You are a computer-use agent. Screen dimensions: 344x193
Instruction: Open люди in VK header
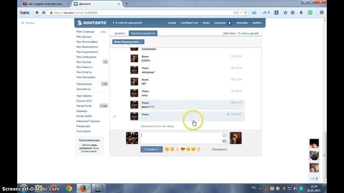point(172,23)
